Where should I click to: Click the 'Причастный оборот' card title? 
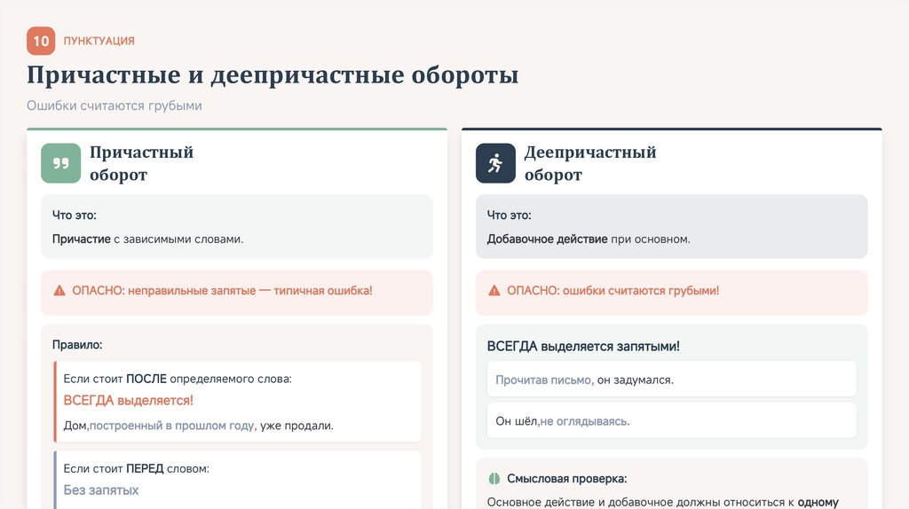141,163
